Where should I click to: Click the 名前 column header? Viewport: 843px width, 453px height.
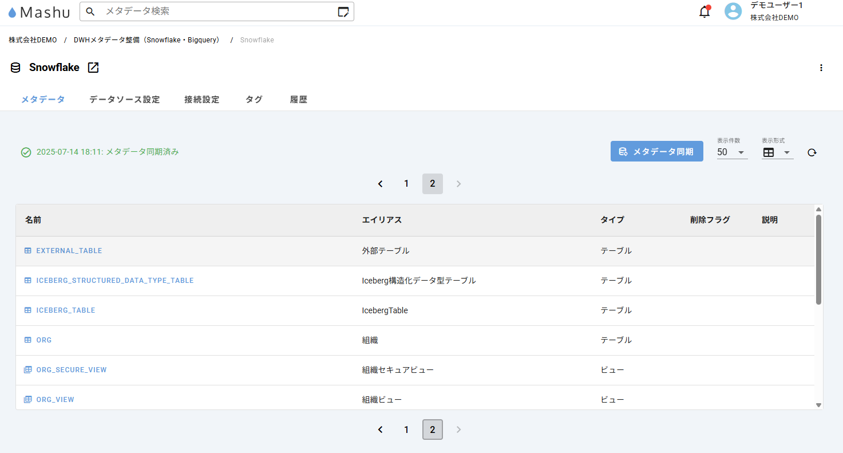(33, 220)
